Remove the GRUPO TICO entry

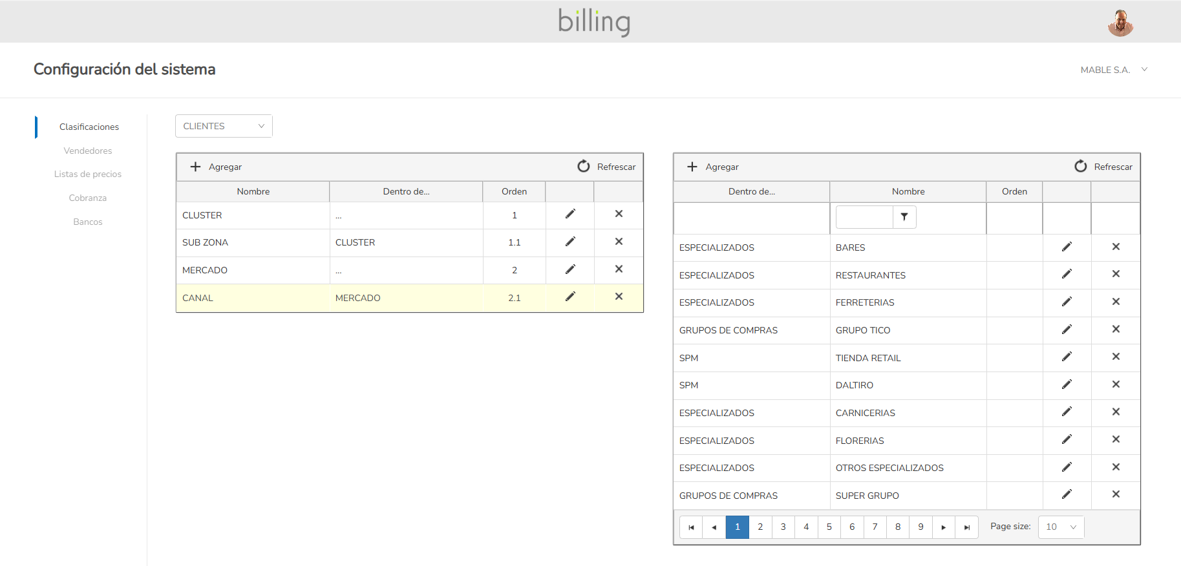(1116, 330)
